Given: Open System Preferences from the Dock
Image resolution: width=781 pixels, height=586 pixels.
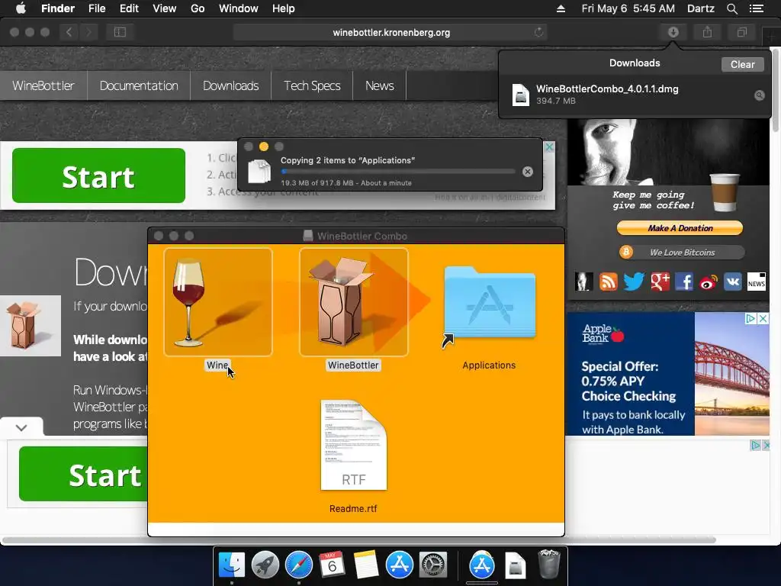Looking at the screenshot, I should [x=433, y=565].
